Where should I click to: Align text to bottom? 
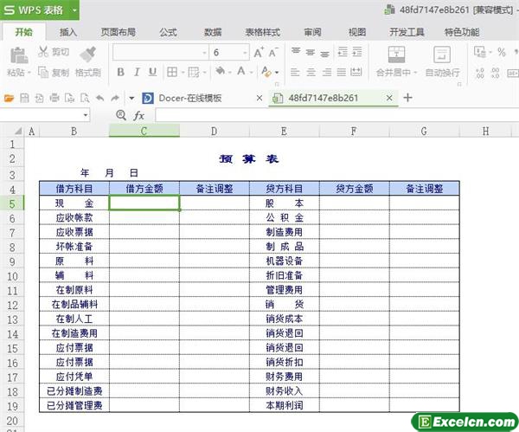(x=324, y=53)
